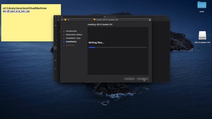212x119 pixels.
Task: Click the lock icon in installer title bar
Action: pyautogui.click(x=150, y=20)
